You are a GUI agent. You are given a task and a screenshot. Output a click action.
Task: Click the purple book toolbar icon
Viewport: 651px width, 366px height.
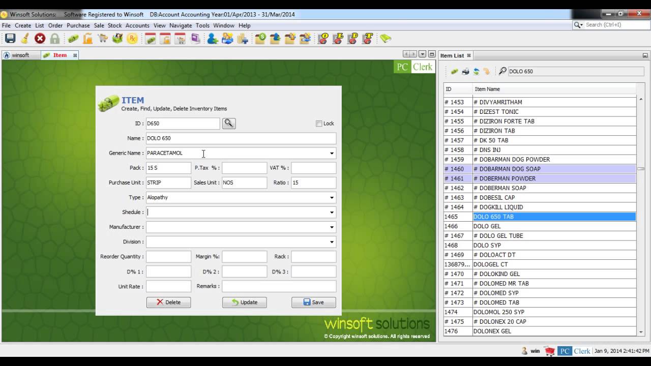(195, 38)
